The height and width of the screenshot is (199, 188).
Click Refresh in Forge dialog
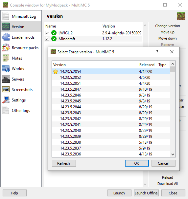[x=64, y=163]
